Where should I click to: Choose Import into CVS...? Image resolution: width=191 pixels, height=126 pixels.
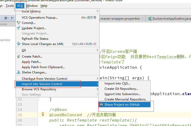click(125, 83)
